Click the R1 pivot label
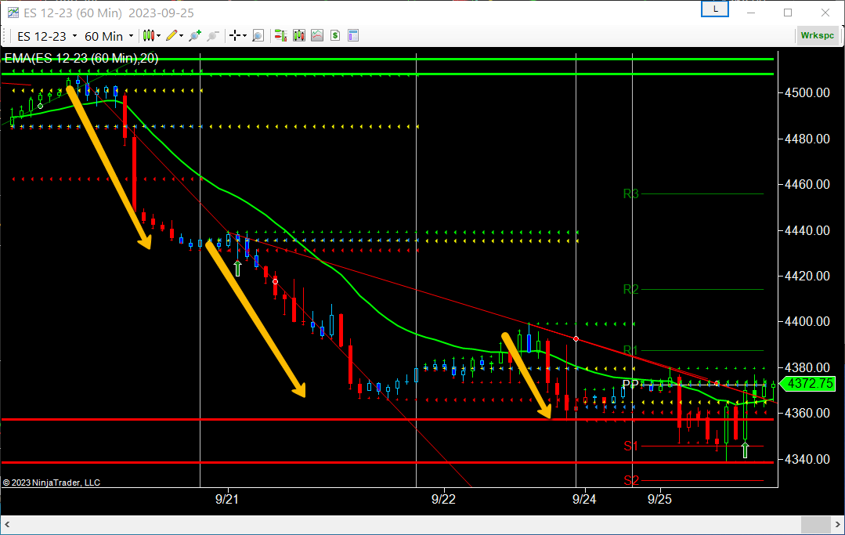The height and width of the screenshot is (535, 845). (630, 351)
